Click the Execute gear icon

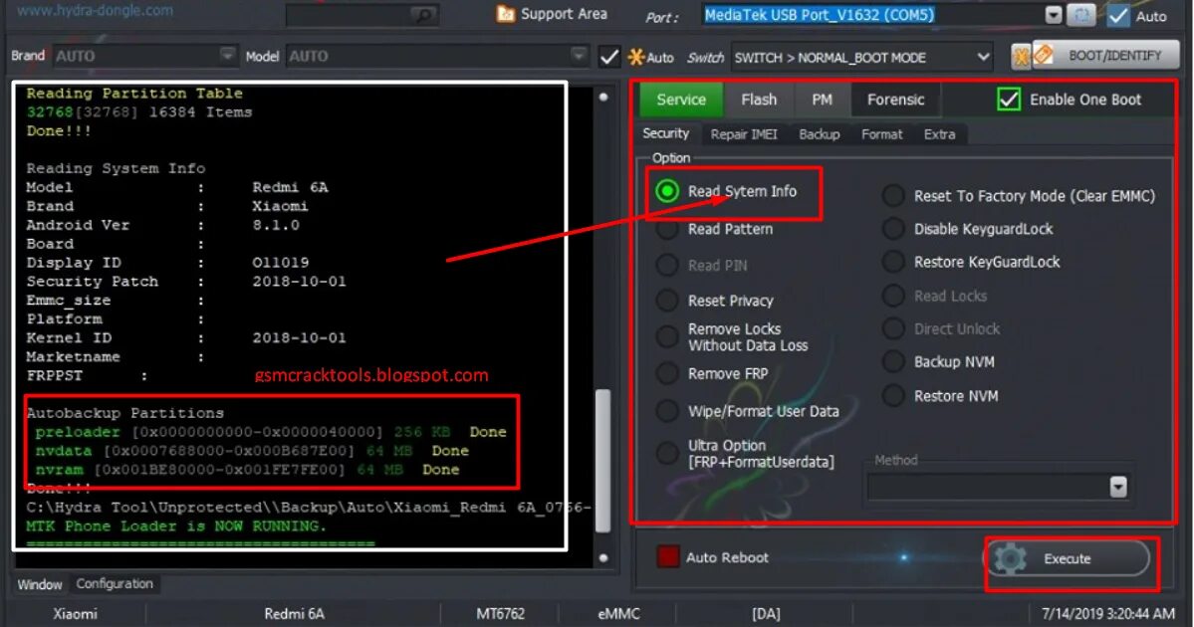[x=1011, y=558]
